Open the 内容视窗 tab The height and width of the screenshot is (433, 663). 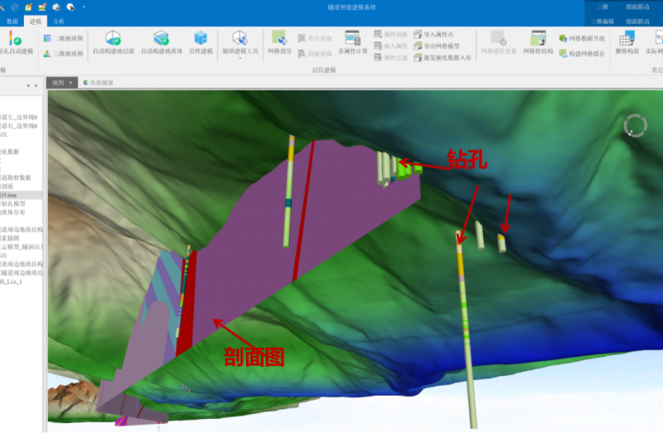[x=101, y=83]
